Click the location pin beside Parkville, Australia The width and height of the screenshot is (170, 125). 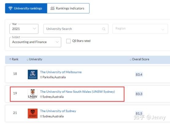41,77
